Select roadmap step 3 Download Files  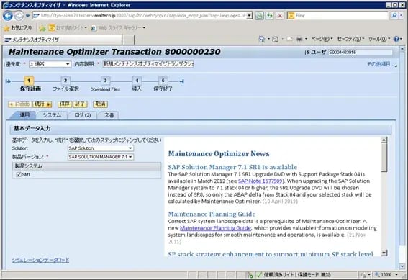(x=105, y=81)
